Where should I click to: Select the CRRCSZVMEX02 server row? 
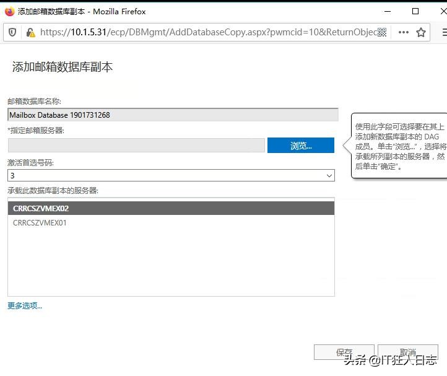pos(171,208)
